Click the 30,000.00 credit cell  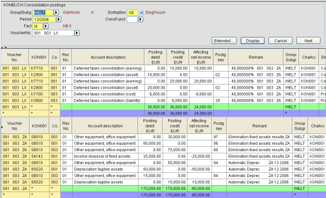pos(175,137)
